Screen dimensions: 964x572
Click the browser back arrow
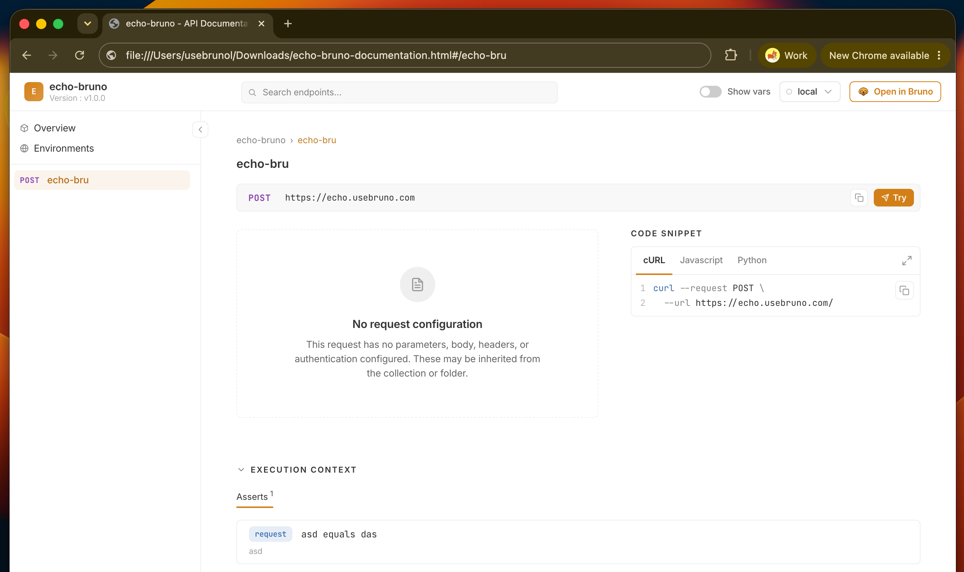pos(27,55)
